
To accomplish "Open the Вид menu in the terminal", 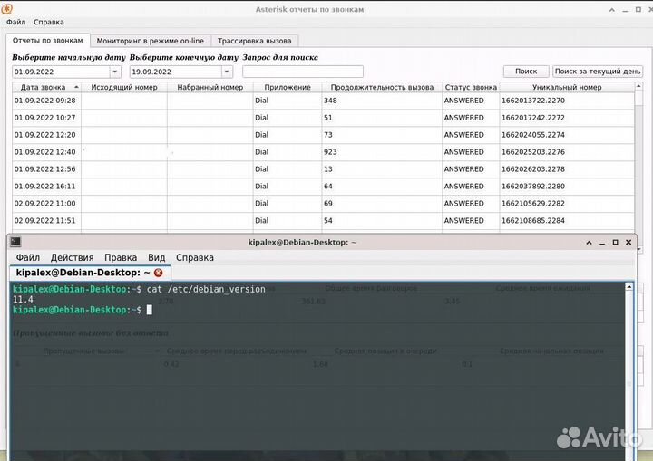I will [156, 258].
